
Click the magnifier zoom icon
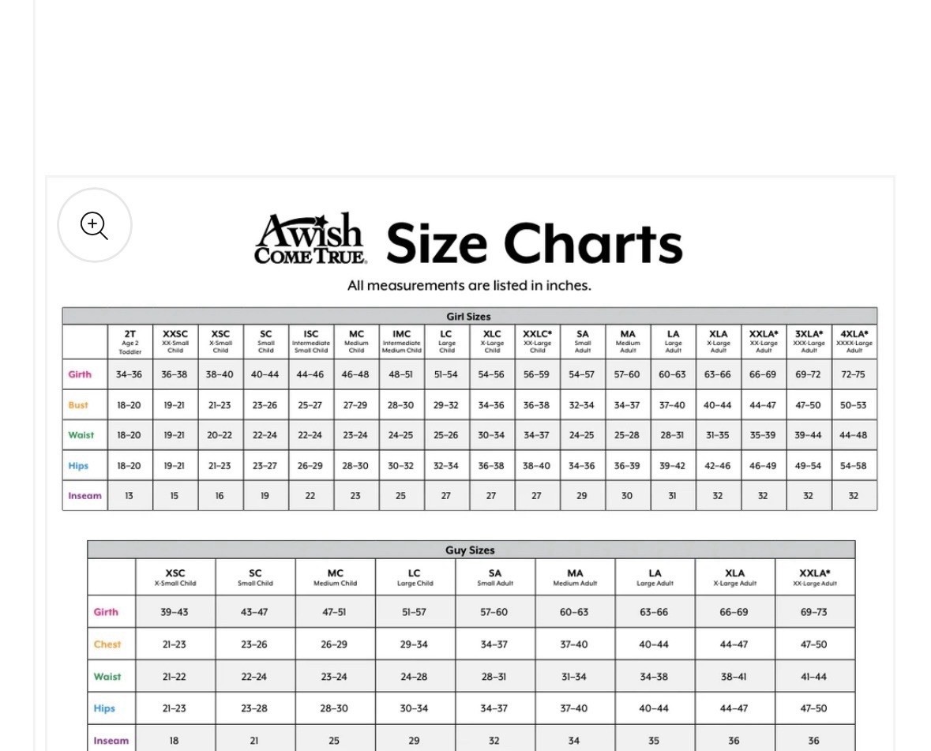pos(95,226)
